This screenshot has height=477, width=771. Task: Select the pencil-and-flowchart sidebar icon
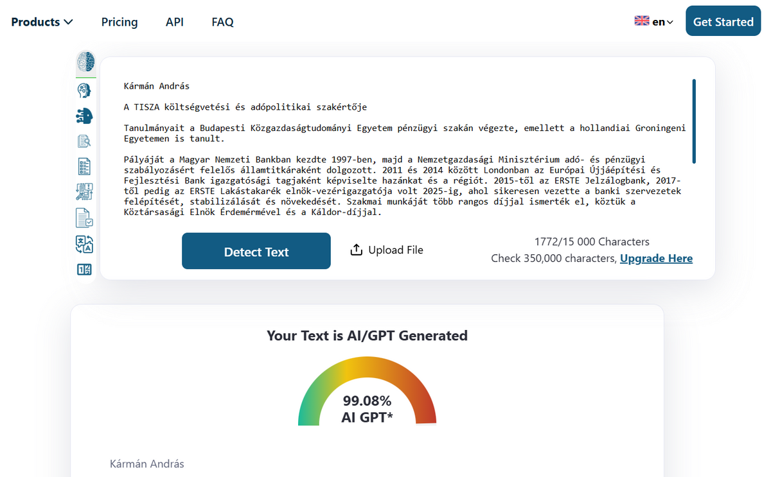coord(84,192)
